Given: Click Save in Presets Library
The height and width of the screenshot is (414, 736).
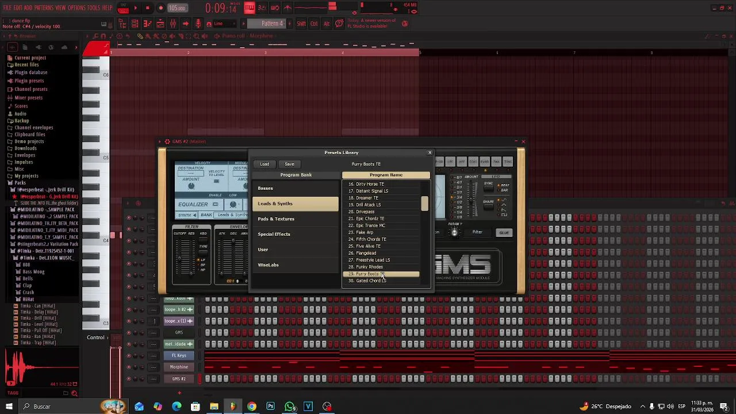Looking at the screenshot, I should click(x=289, y=164).
